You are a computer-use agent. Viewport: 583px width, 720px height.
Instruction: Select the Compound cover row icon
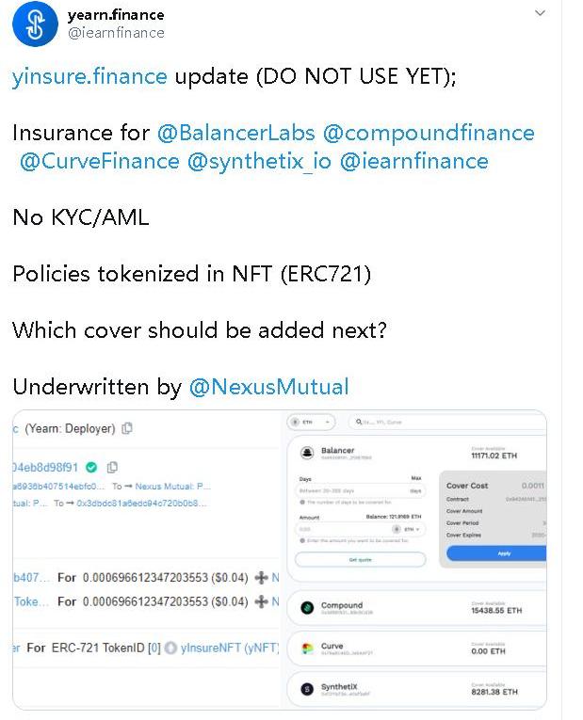(307, 609)
